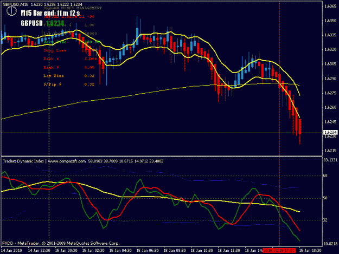Select the 'DRAGON MONEY MANAGEMENT' heading text
339x254 pixels.
click(x=73, y=8)
